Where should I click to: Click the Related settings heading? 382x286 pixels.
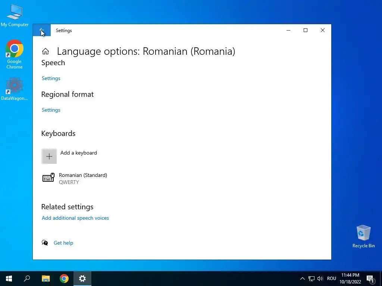pos(67,207)
